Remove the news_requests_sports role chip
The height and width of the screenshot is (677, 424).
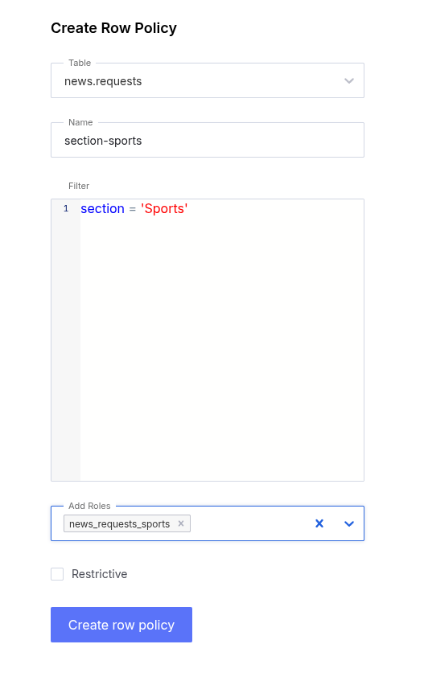tap(181, 523)
